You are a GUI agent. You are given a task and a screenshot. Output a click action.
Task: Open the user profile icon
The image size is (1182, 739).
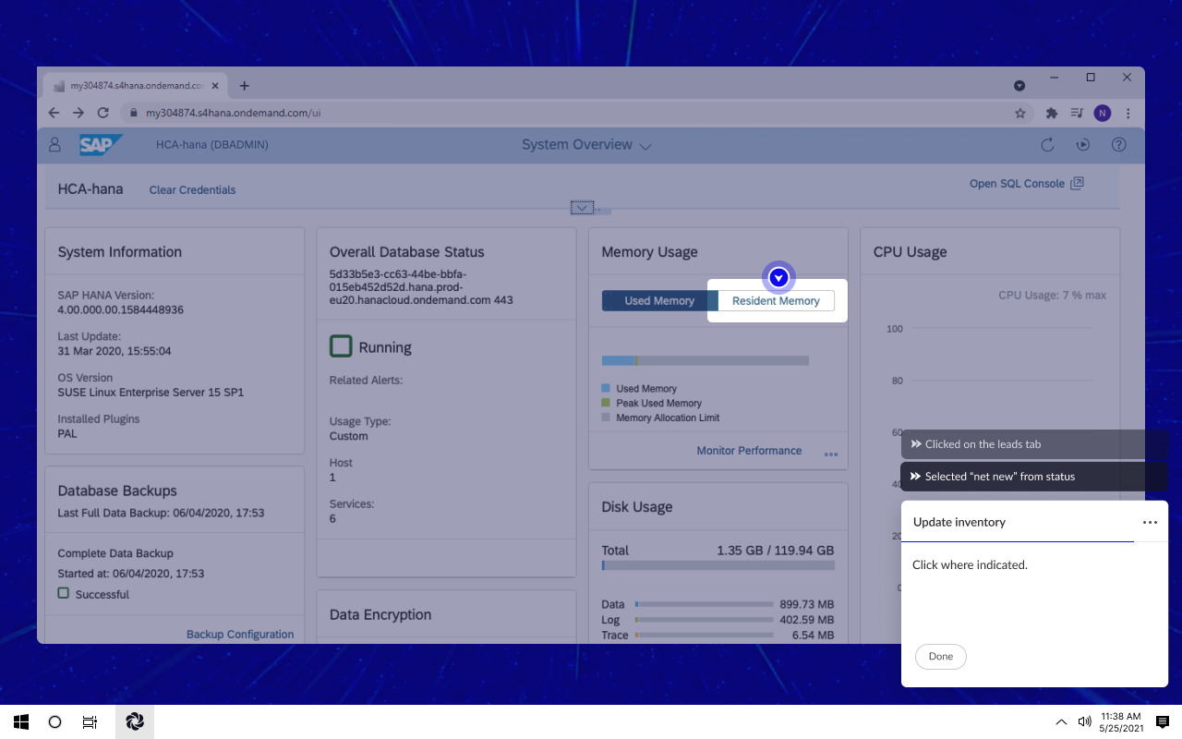coord(54,145)
